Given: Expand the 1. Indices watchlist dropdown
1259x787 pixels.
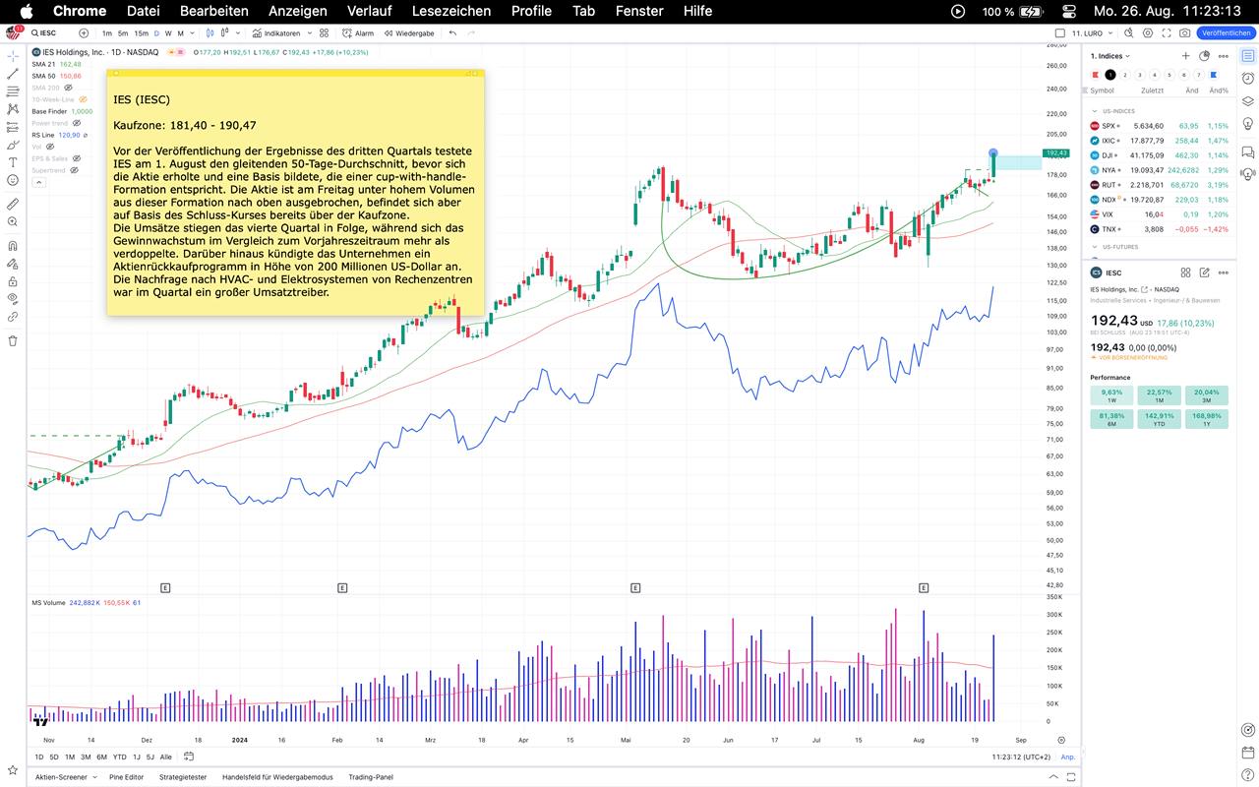Looking at the screenshot, I should 1110,56.
